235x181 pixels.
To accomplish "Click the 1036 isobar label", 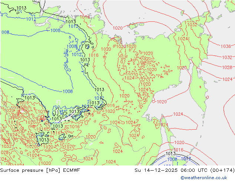I will [226, 46].
